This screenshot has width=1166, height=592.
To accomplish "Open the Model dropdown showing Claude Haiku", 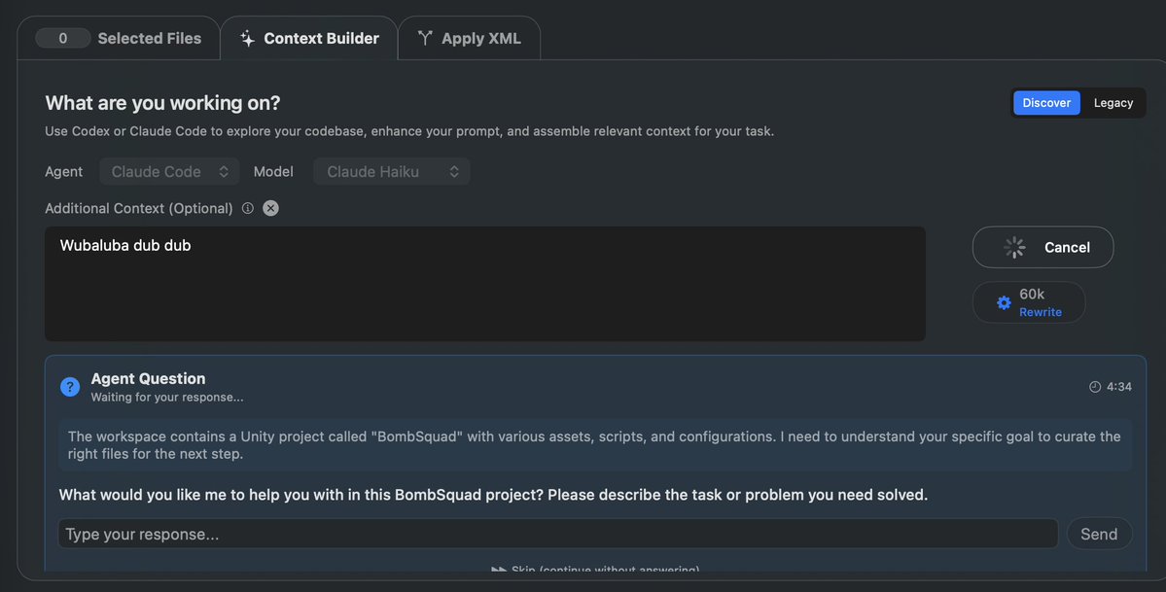I will coord(392,171).
